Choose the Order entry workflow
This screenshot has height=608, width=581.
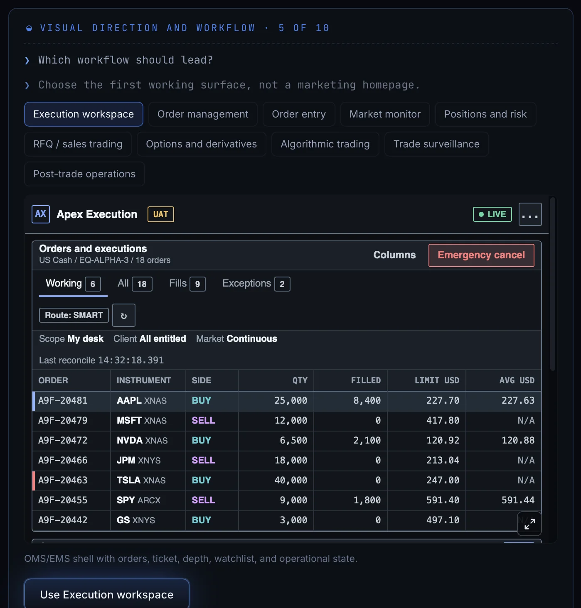[x=299, y=114]
